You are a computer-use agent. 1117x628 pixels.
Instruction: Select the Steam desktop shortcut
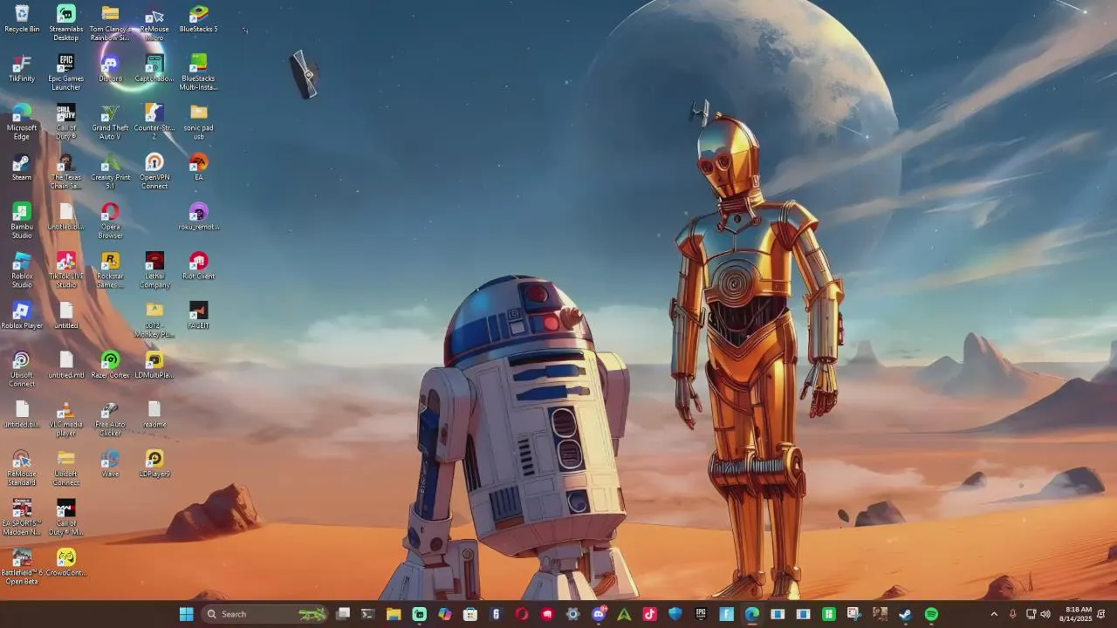pyautogui.click(x=22, y=167)
